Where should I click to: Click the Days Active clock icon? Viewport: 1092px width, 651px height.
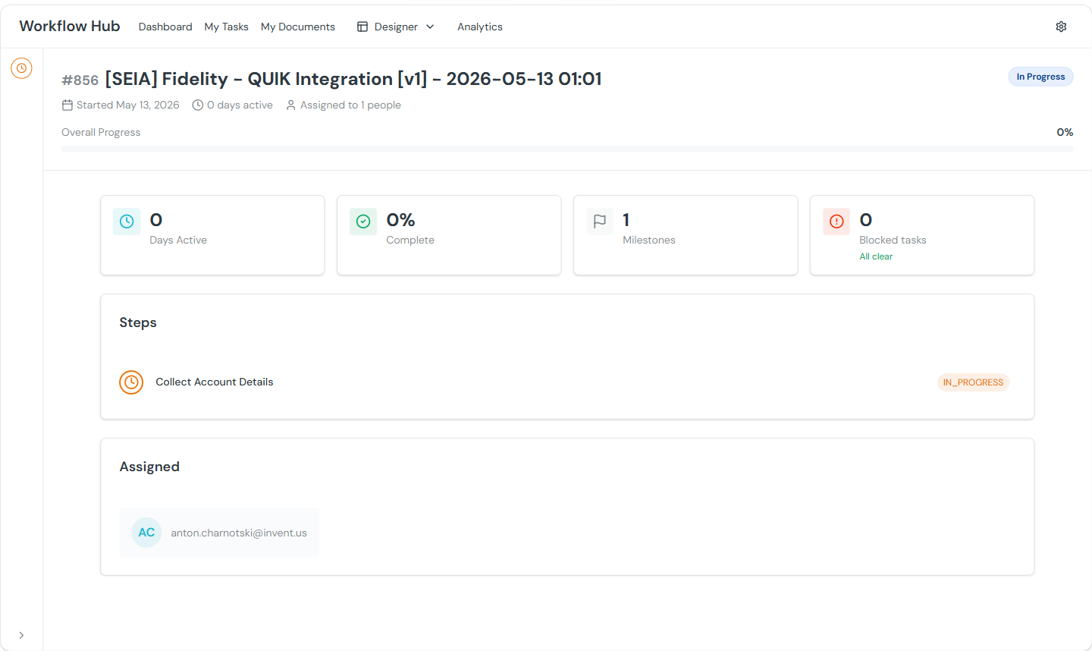coord(127,222)
